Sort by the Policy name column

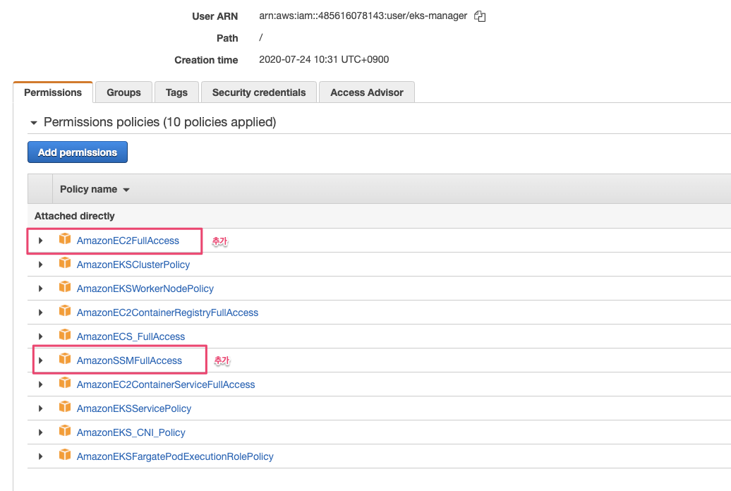point(95,189)
